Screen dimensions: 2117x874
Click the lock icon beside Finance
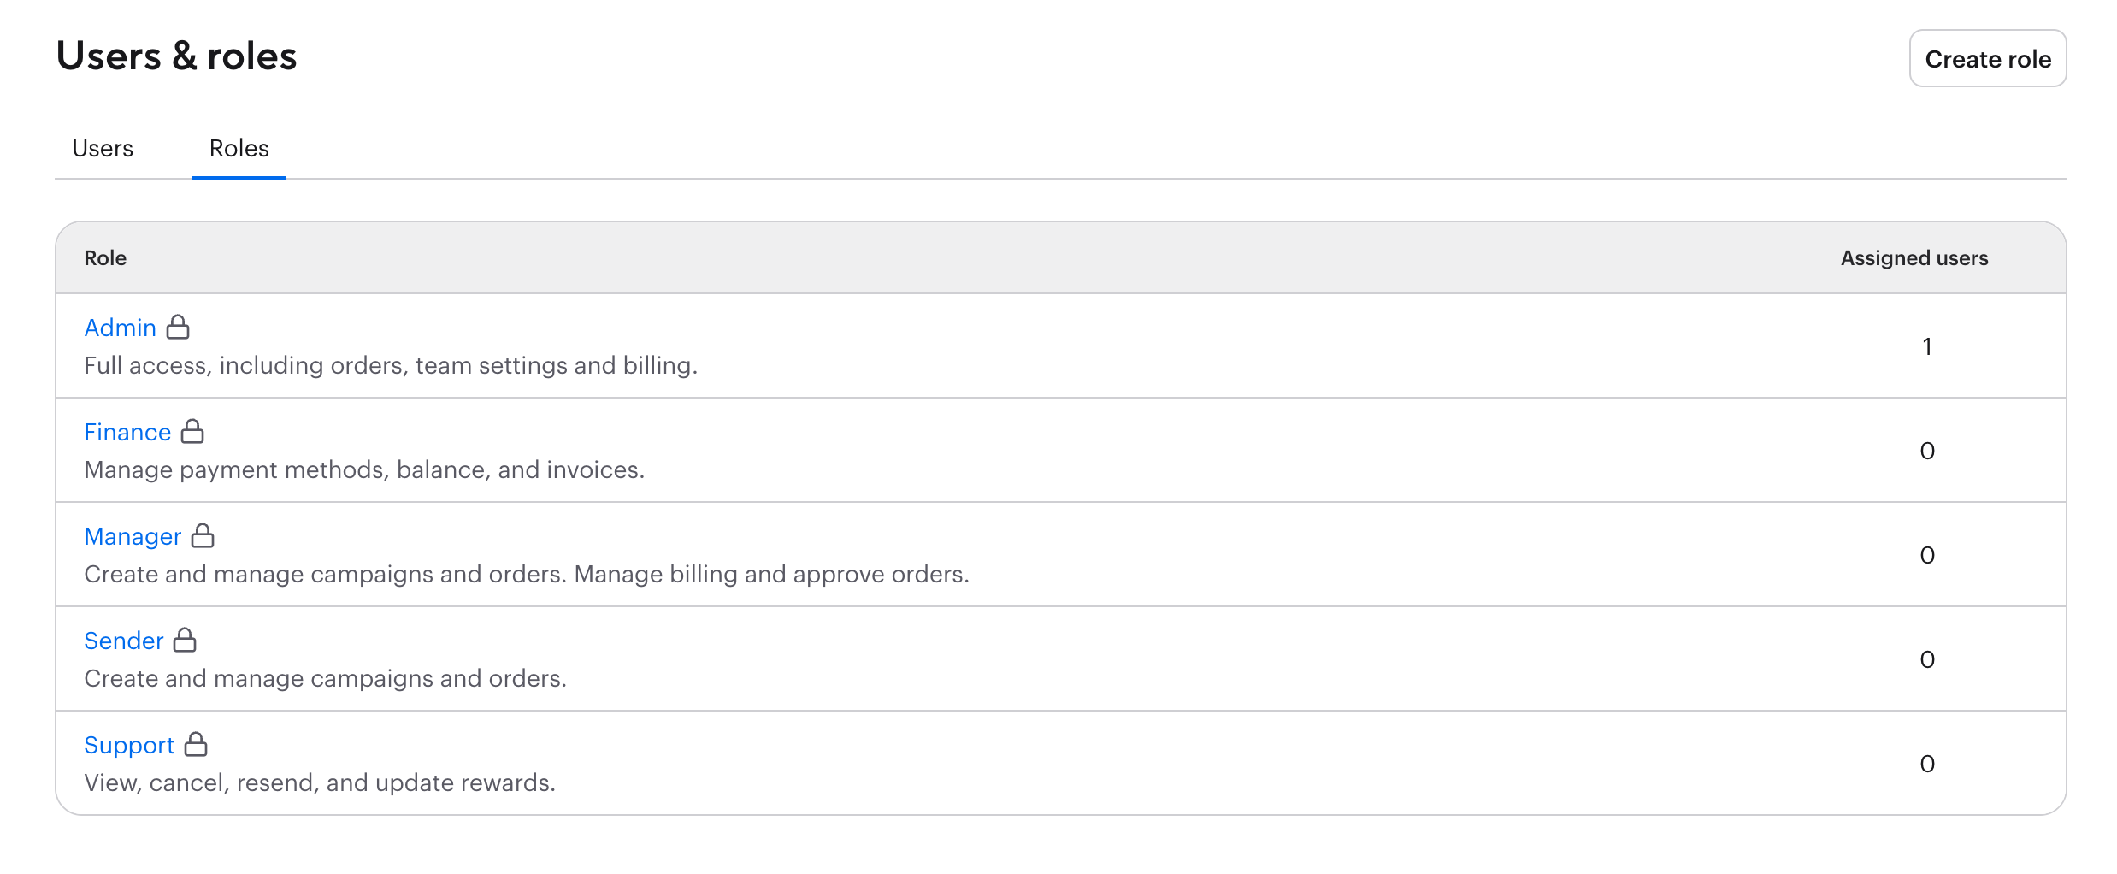pyautogui.click(x=192, y=431)
